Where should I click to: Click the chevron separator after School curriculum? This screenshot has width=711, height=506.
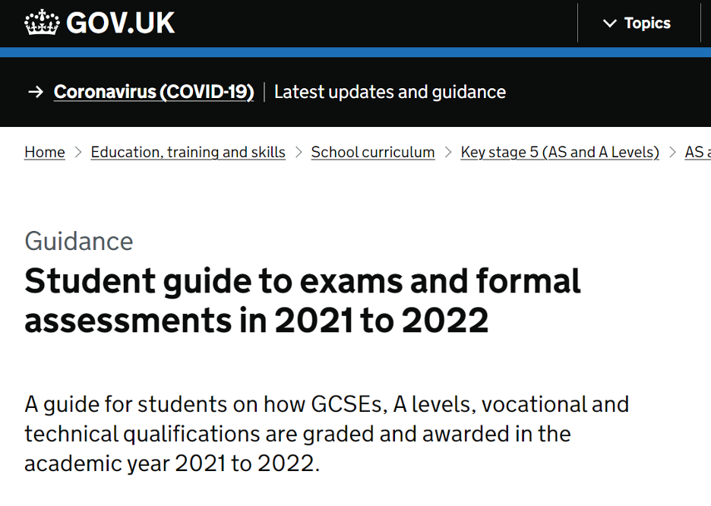pyautogui.click(x=448, y=153)
